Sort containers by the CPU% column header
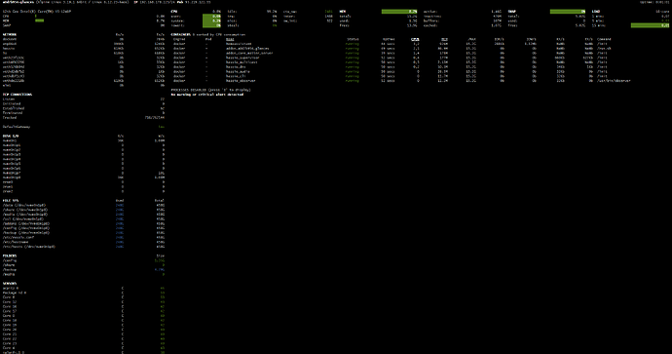The width and height of the screenshot is (672, 354). click(415, 39)
